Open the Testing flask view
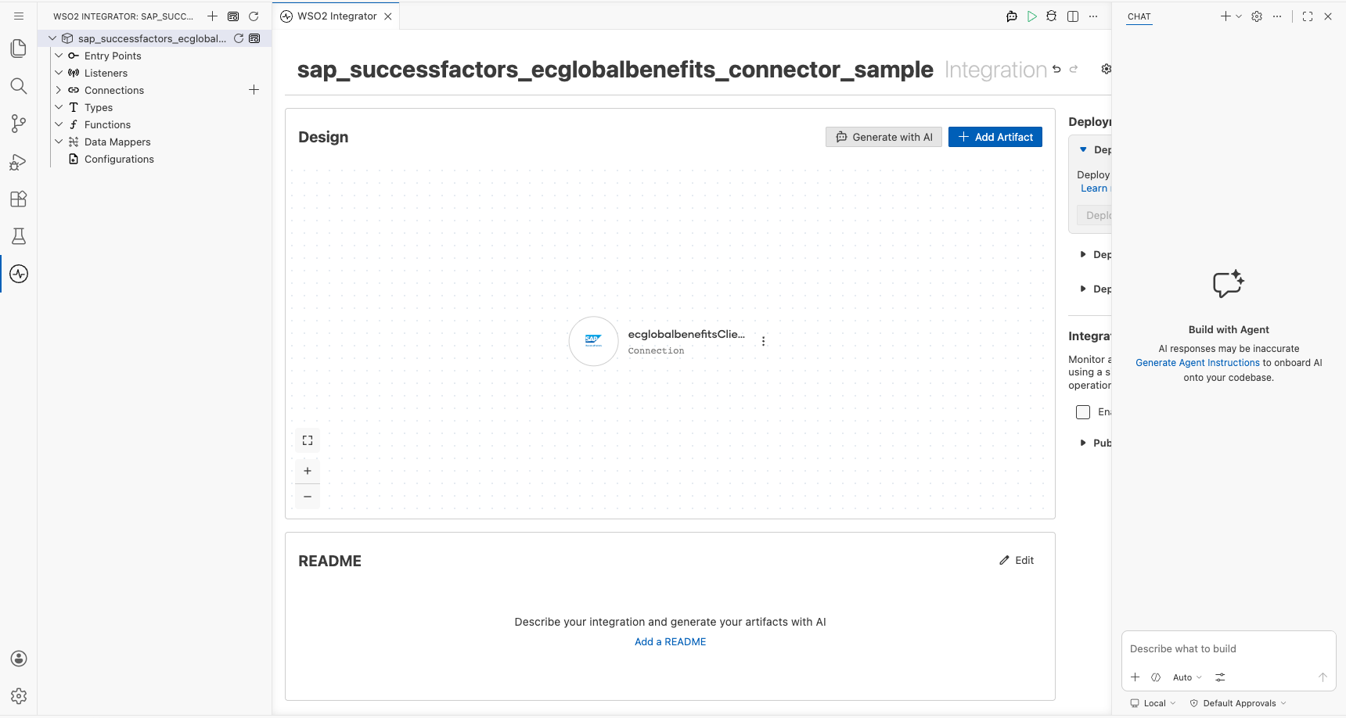The image size is (1346, 718). click(x=19, y=236)
